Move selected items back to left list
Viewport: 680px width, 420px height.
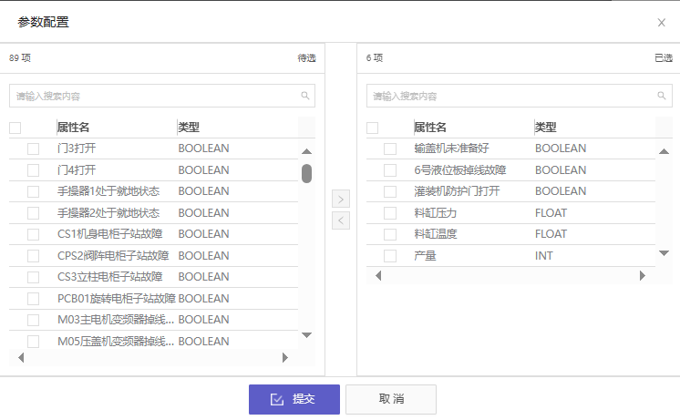[x=341, y=220]
